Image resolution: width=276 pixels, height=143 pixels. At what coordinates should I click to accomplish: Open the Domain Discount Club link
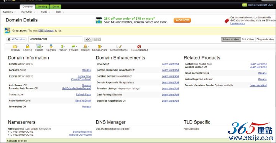click(261, 5)
